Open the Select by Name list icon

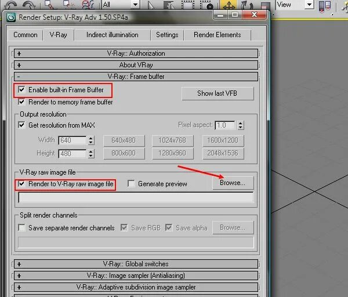tap(169, 5)
